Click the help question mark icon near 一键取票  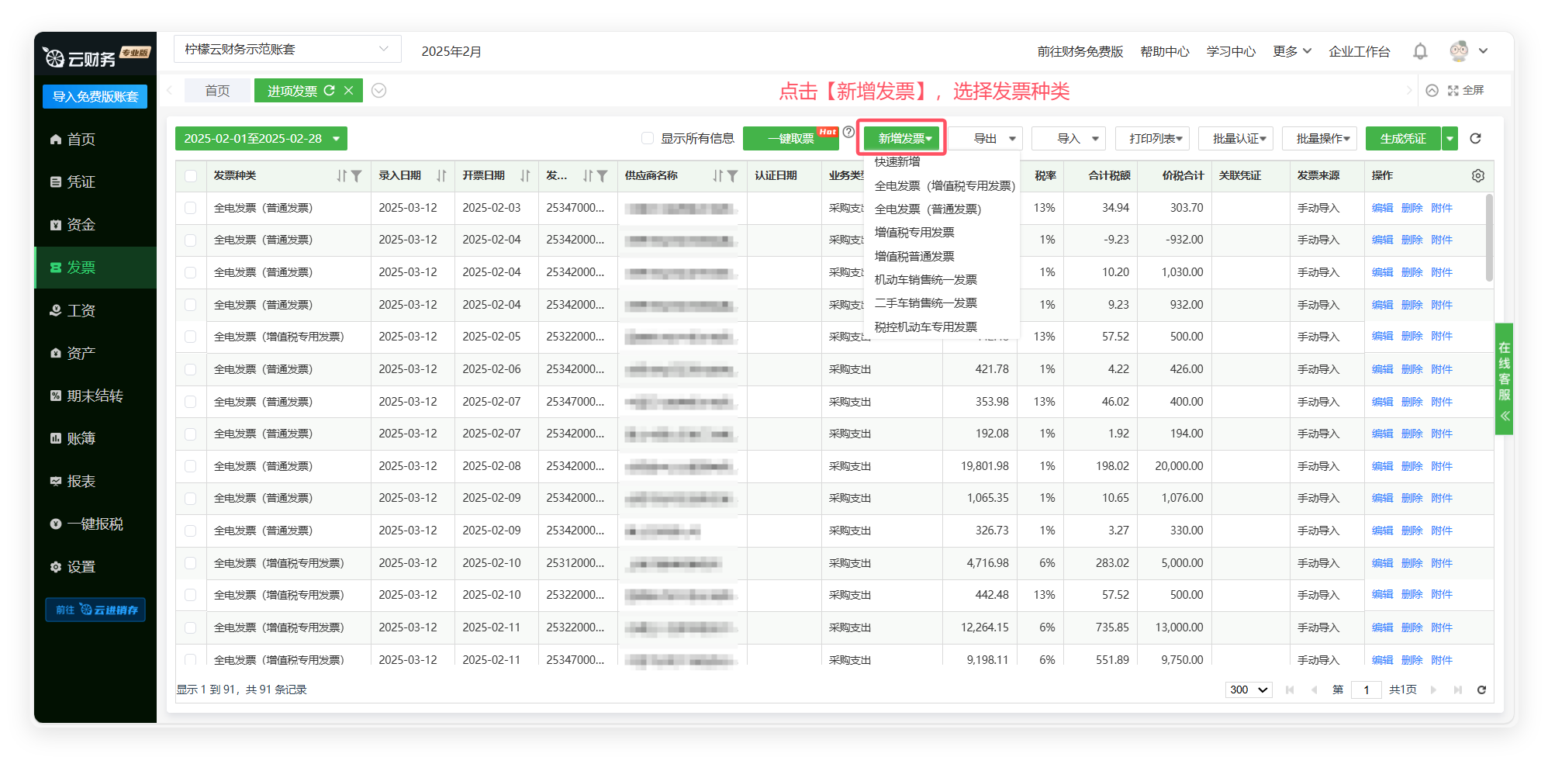[848, 132]
